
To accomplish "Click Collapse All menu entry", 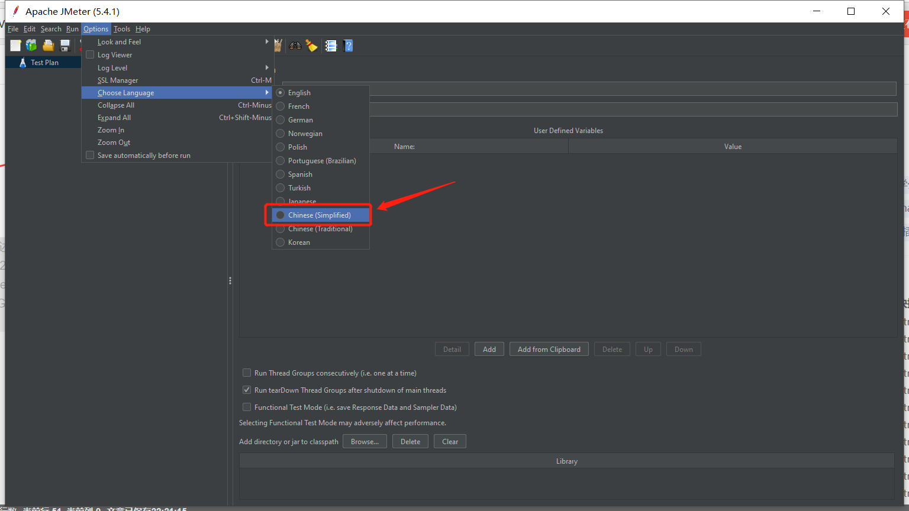I will pos(177,105).
